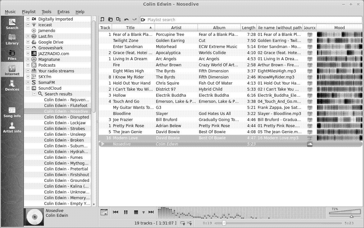Click the load playlist toolbar icon

tap(110, 20)
